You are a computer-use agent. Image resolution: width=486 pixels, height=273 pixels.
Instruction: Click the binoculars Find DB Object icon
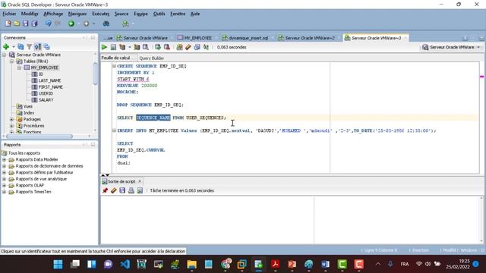pyautogui.click(x=106, y=24)
